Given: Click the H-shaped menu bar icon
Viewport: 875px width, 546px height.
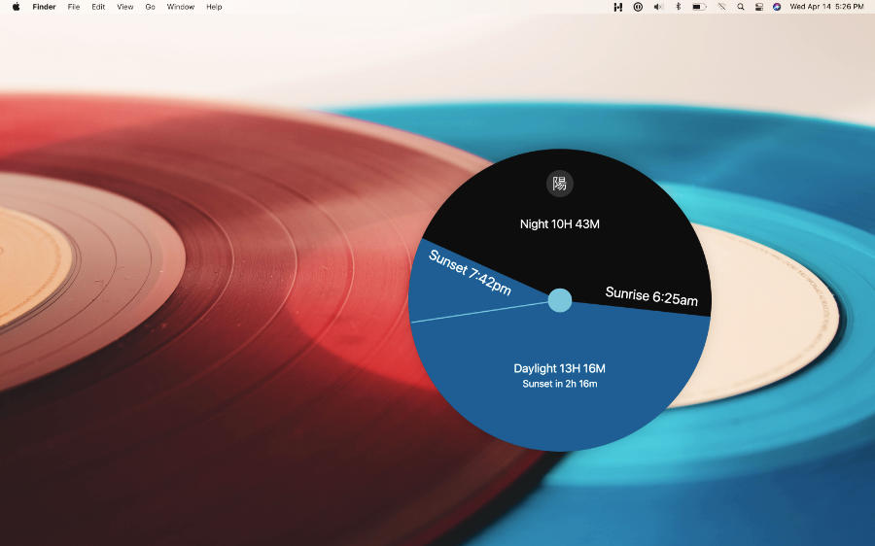Looking at the screenshot, I should (x=617, y=7).
